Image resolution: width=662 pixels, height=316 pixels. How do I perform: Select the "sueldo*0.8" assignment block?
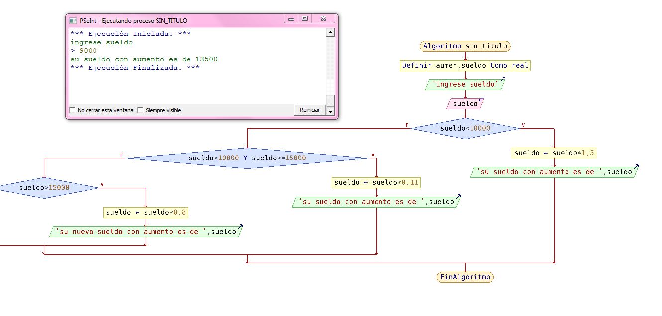146,212
